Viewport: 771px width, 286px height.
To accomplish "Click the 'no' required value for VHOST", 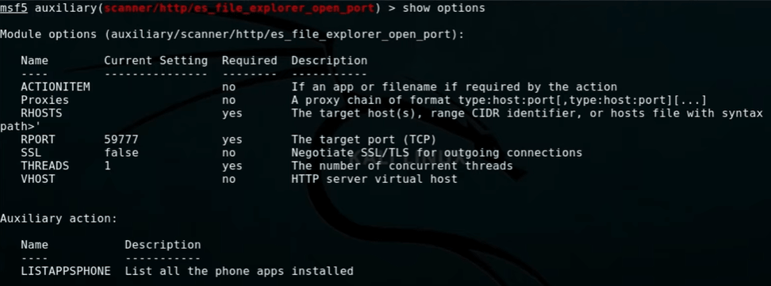I will [x=228, y=179].
